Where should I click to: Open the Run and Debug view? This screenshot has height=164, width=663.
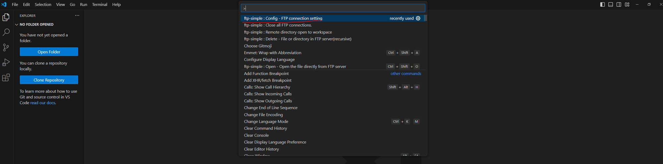(x=6, y=62)
